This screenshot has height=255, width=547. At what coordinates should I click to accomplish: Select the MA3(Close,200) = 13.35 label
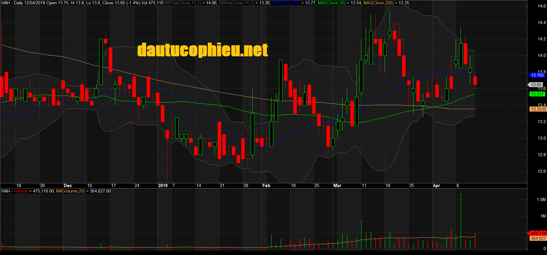click(386, 3)
